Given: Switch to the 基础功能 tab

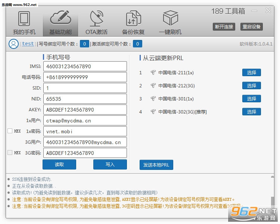Looking at the screenshot, I should pos(60,22).
